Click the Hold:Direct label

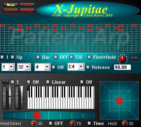[11, 124]
